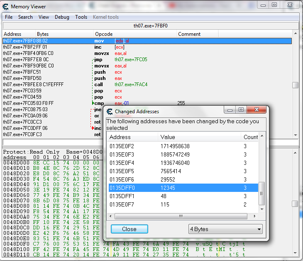Maximize the Memory Viewer window
The width and height of the screenshot is (303, 261).
click(x=274, y=5)
